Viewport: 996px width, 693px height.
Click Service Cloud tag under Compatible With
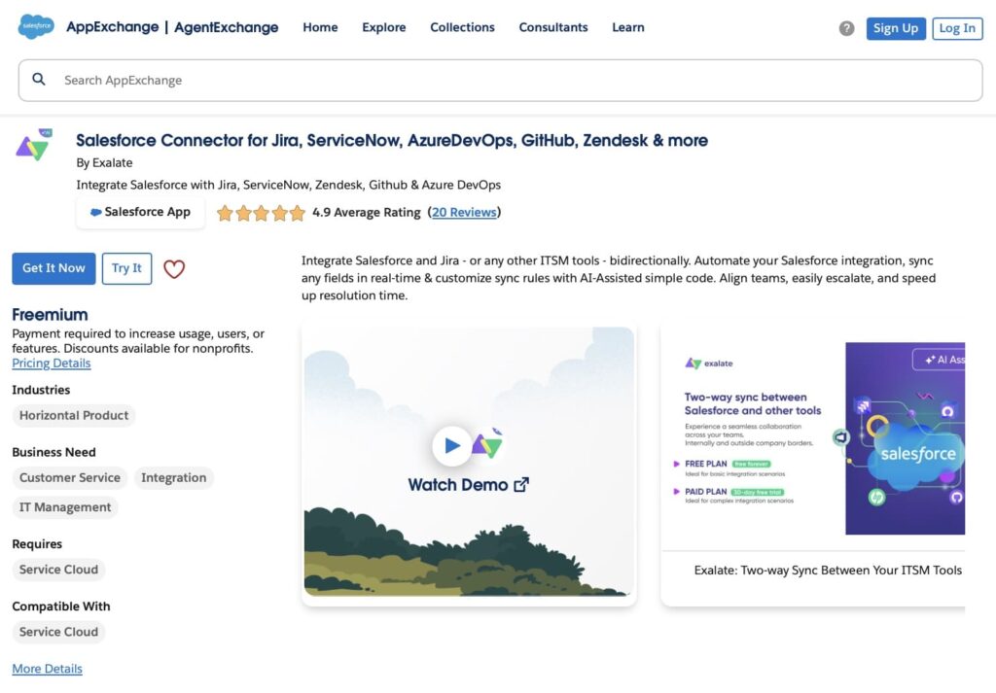tap(58, 632)
